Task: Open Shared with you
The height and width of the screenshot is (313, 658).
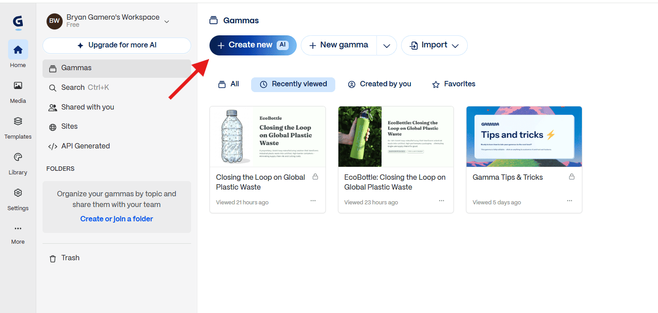Action: pyautogui.click(x=117, y=107)
